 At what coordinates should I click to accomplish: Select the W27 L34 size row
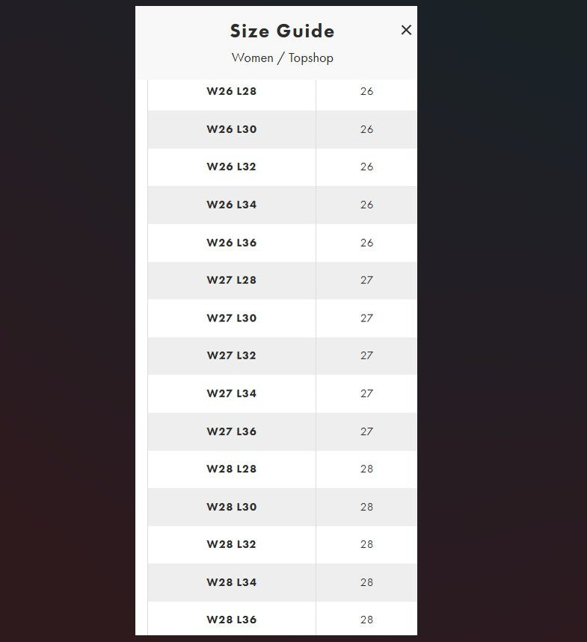click(232, 394)
